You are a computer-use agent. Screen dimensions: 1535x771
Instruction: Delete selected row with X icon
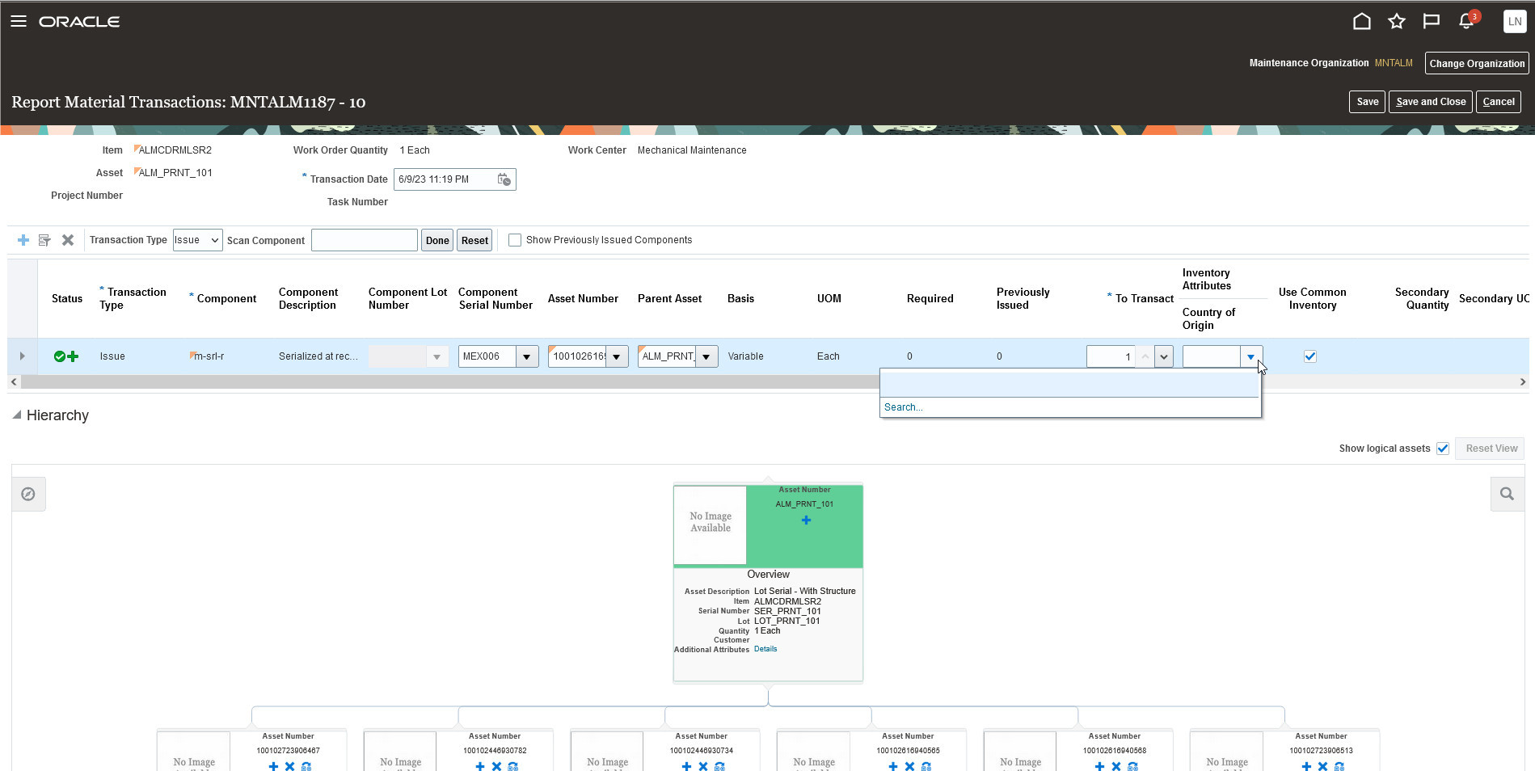[68, 240]
